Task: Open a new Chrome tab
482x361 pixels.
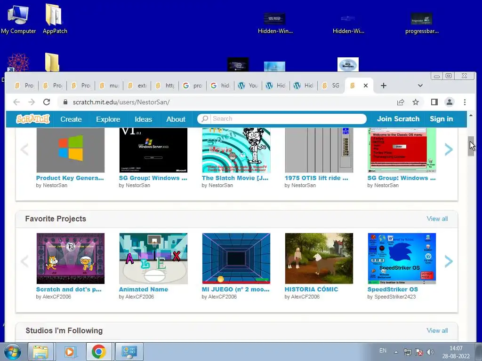Action: (x=383, y=86)
